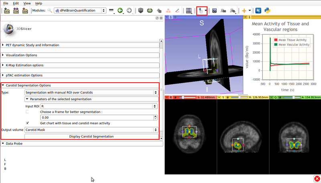Open the Extensions Manager icon
Image resolution: width=321 pixels, height=183 pixels.
[x=258, y=10]
